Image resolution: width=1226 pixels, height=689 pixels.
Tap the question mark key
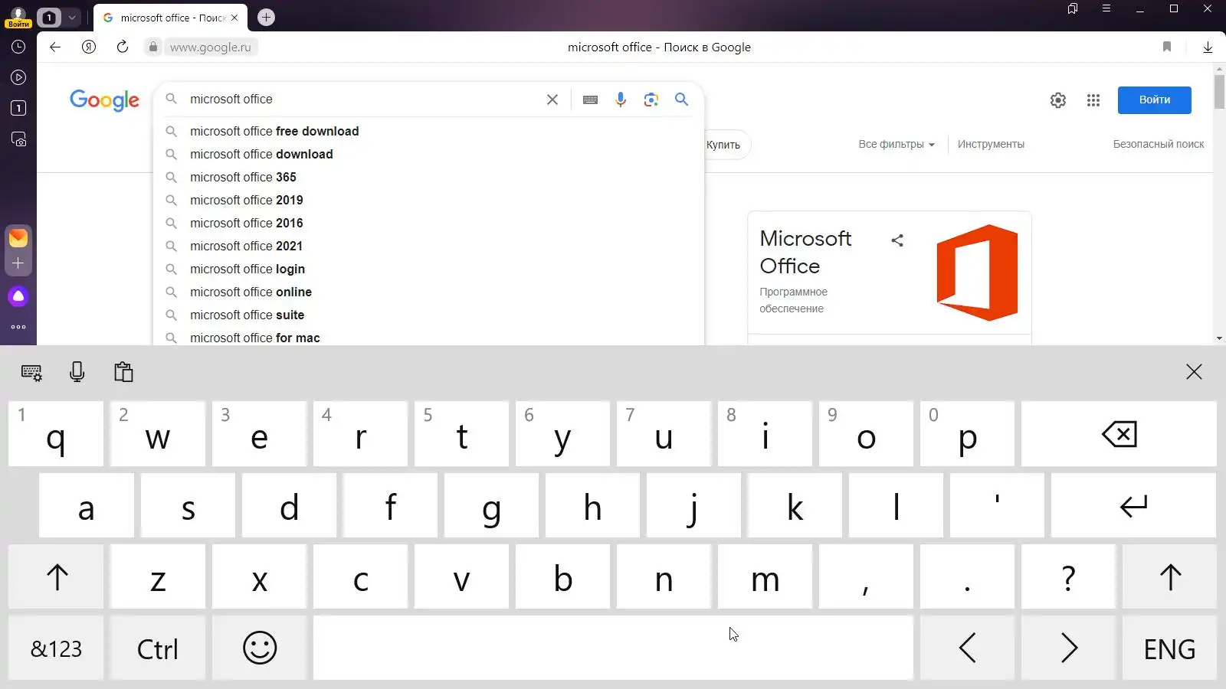pyautogui.click(x=1068, y=577)
